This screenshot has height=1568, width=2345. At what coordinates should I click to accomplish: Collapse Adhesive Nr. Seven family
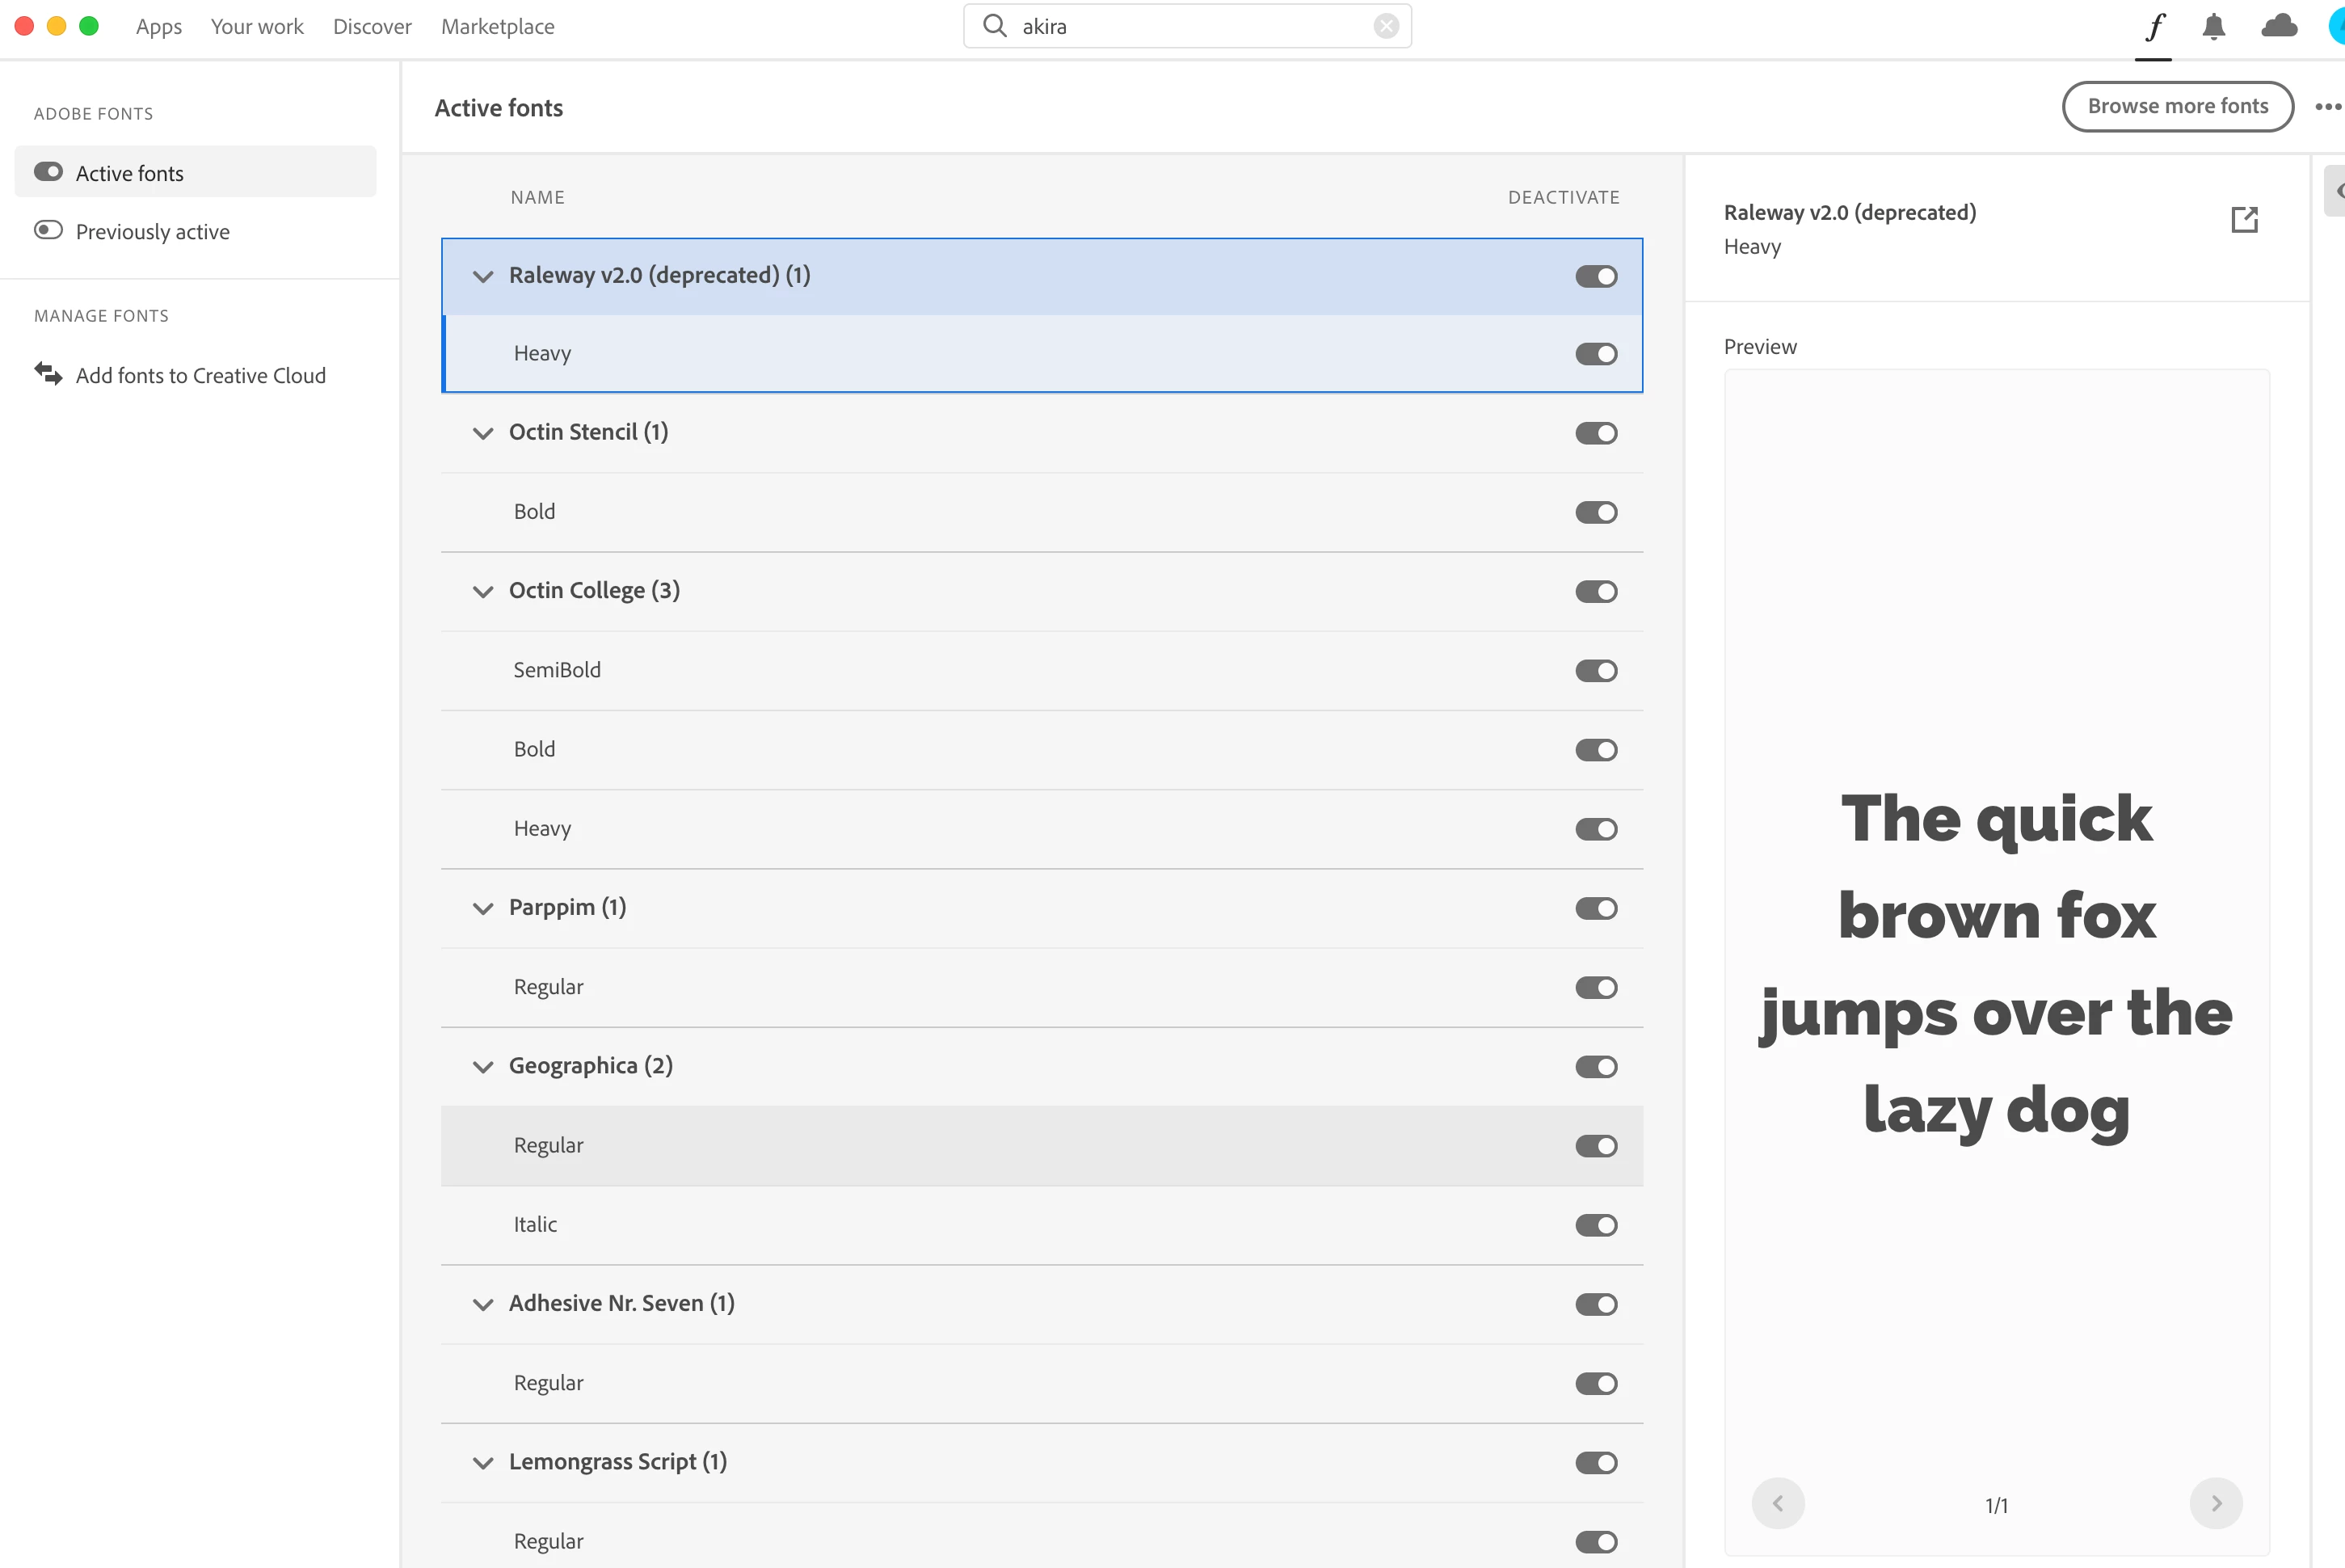point(482,1304)
